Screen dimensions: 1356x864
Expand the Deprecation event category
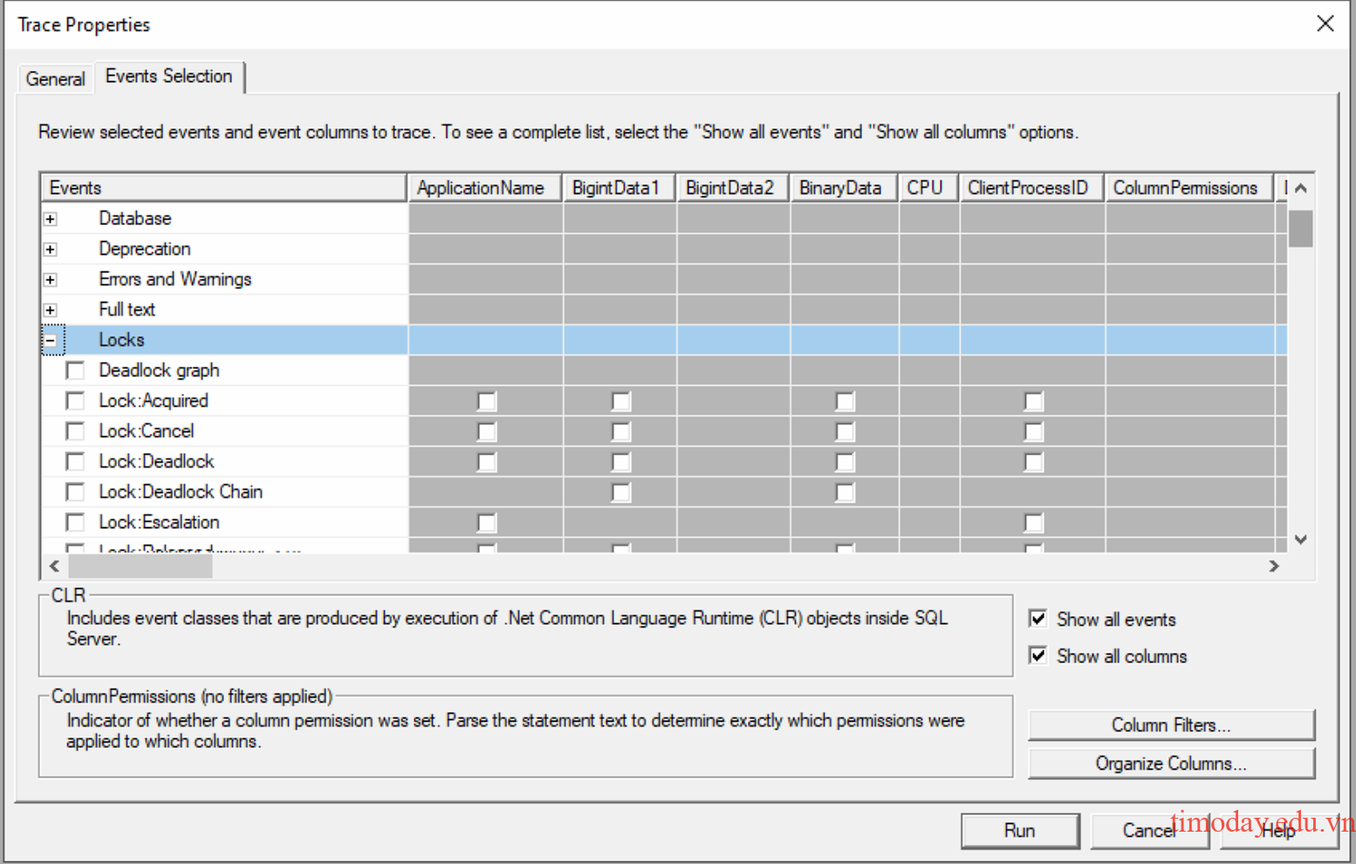51,250
